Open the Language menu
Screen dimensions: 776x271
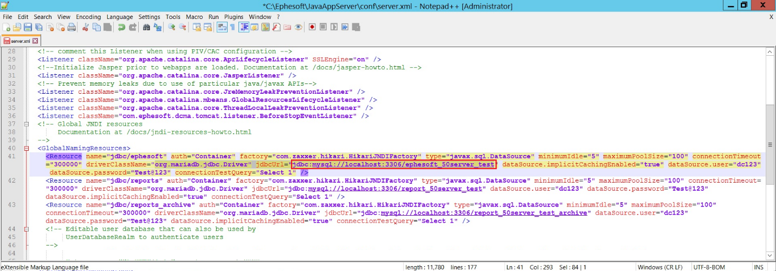pos(120,17)
